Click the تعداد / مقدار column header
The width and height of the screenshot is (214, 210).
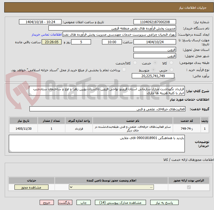tap(51, 121)
